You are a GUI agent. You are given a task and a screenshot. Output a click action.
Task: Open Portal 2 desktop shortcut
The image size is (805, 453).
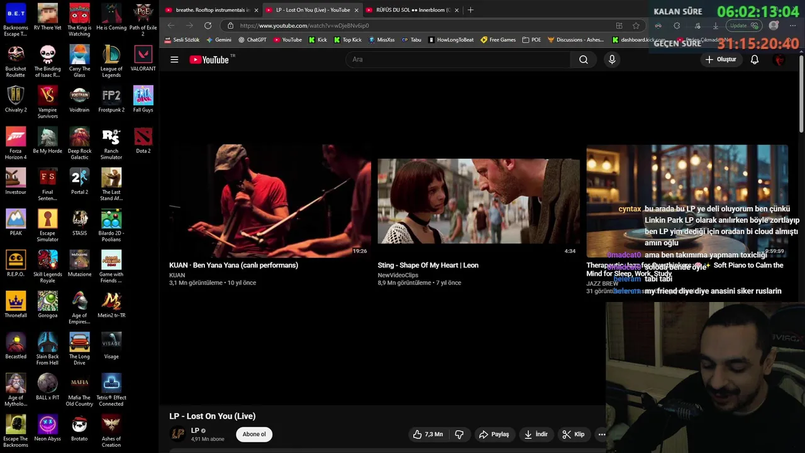click(x=79, y=181)
